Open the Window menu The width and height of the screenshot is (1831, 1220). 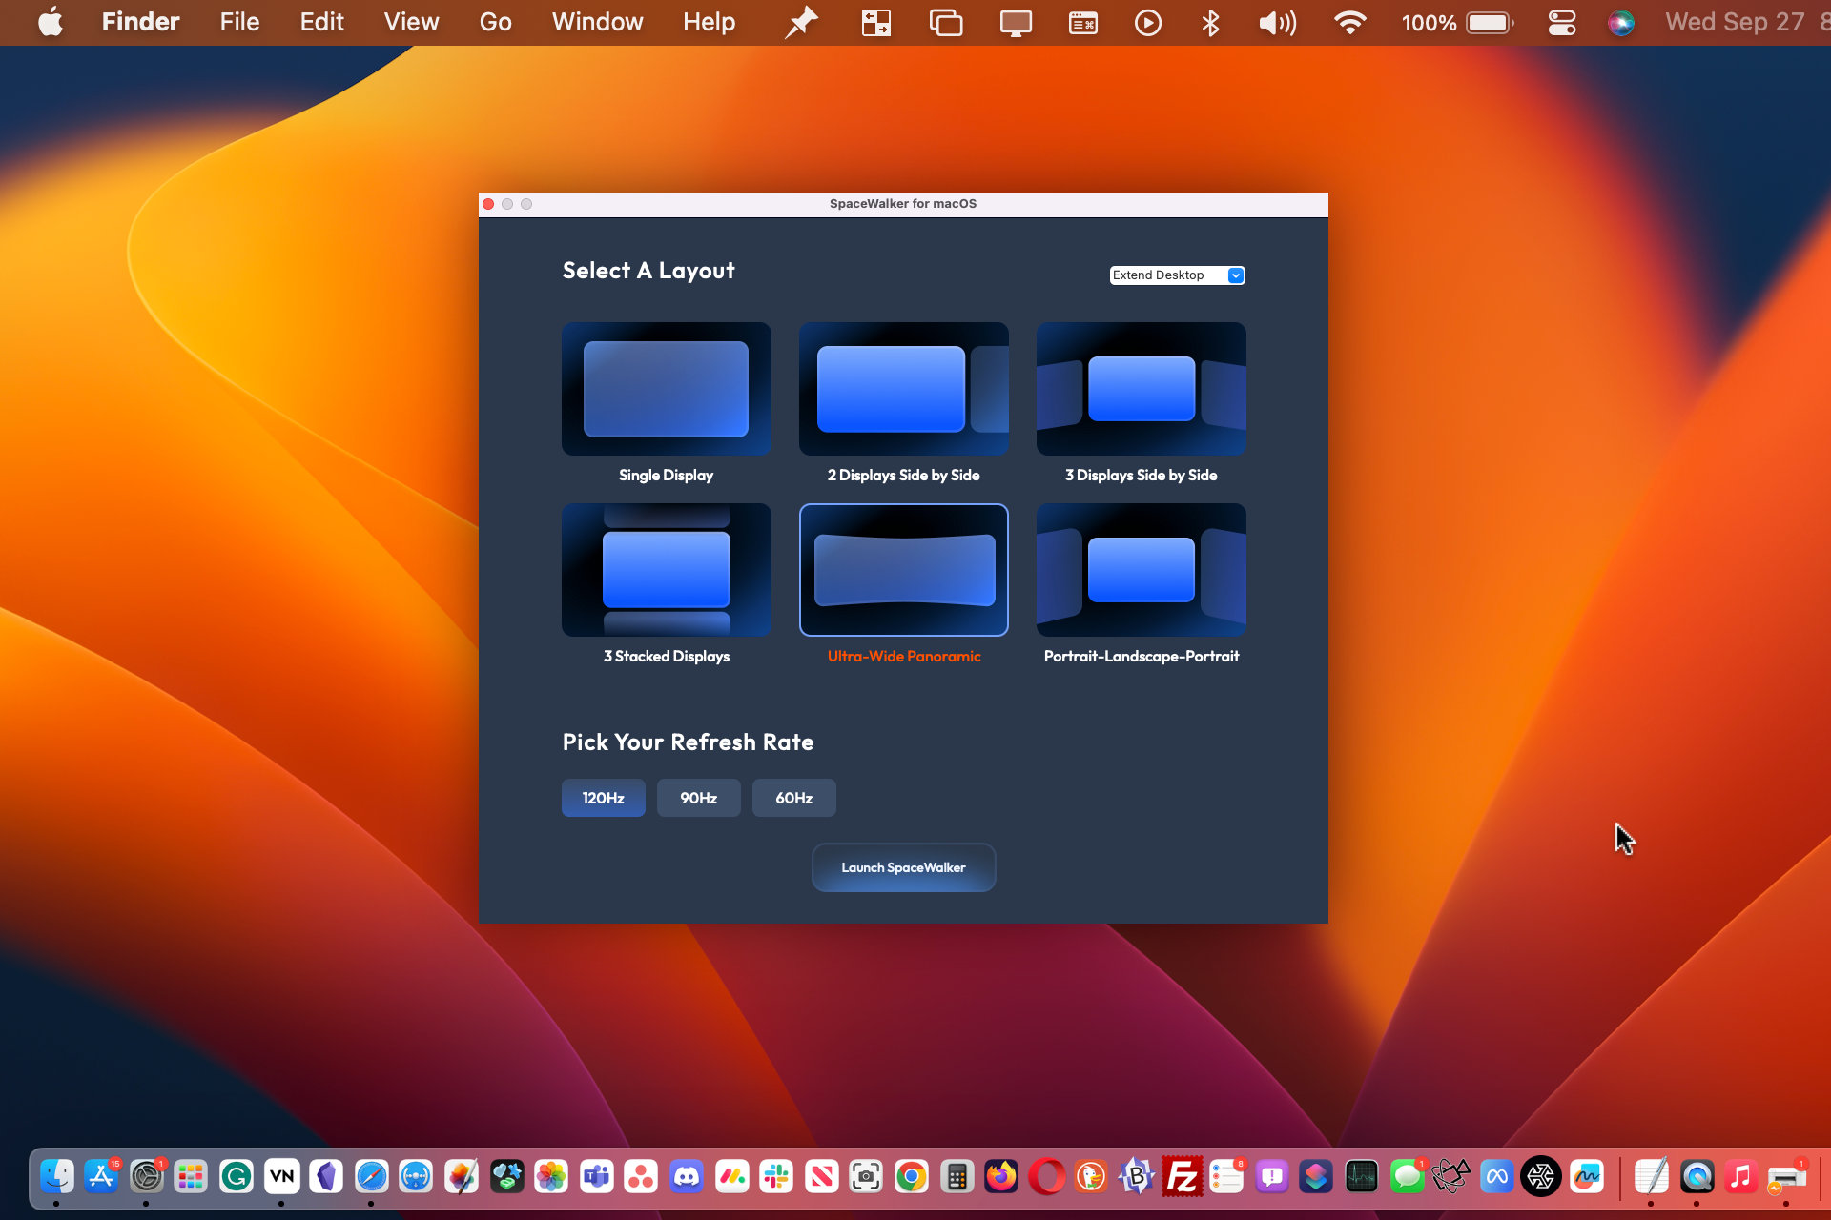click(x=597, y=22)
